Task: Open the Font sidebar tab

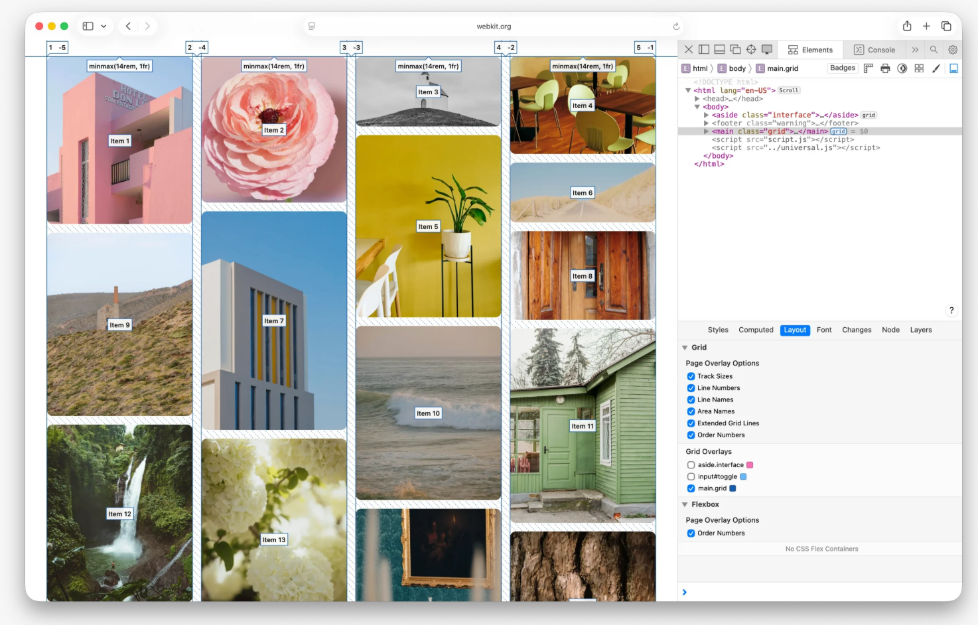Action: coord(824,330)
